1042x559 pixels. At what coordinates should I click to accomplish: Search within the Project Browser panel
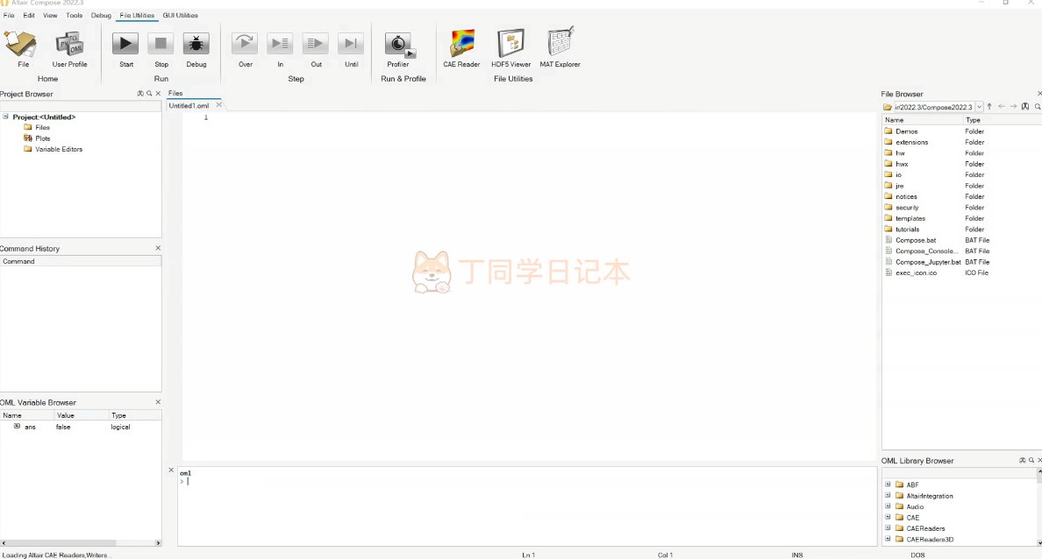[149, 94]
